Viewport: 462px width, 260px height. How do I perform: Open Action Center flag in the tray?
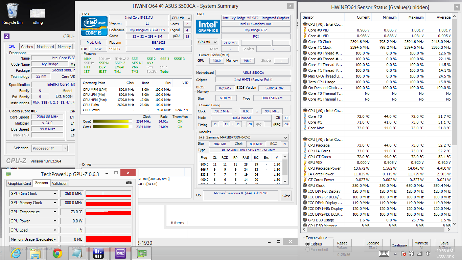tap(403, 254)
